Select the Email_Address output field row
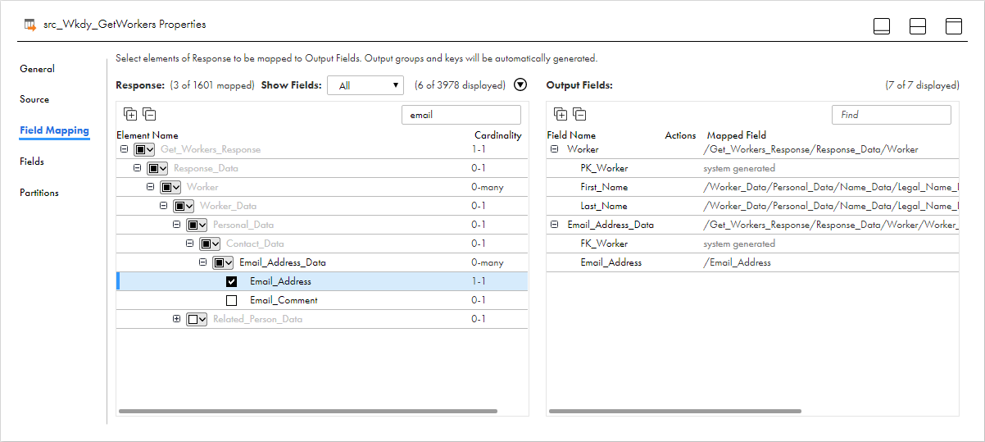985x442 pixels. pos(752,262)
